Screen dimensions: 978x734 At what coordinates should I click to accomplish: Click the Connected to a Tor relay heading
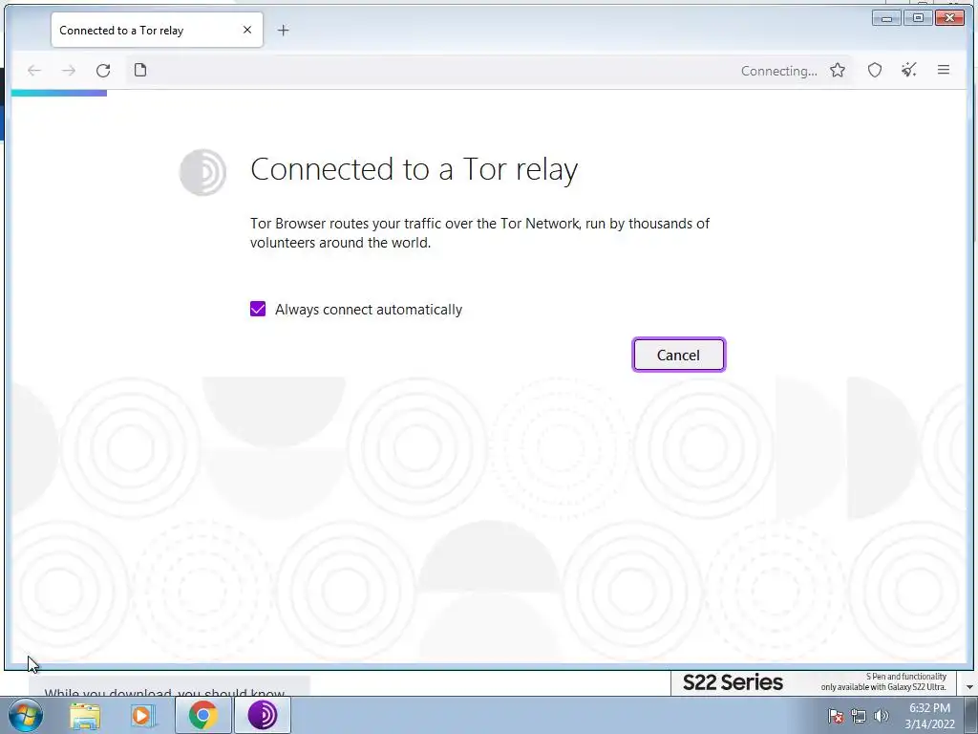pyautogui.click(x=415, y=169)
